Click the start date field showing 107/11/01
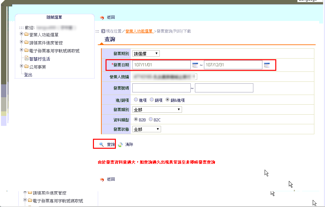The width and height of the screenshot is (325, 207). 161,65
